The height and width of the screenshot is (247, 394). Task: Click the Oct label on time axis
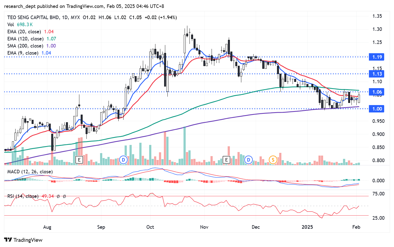pos(150,227)
